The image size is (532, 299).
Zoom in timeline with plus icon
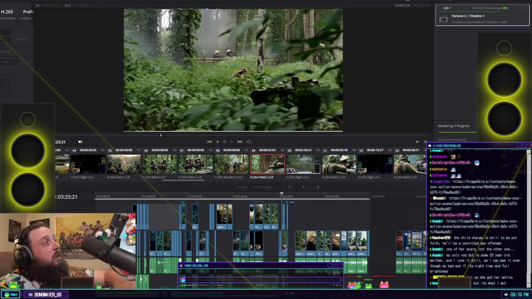click(318, 187)
